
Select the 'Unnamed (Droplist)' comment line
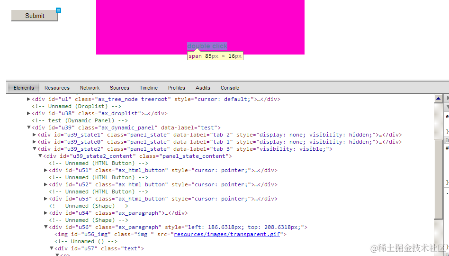pos(76,106)
